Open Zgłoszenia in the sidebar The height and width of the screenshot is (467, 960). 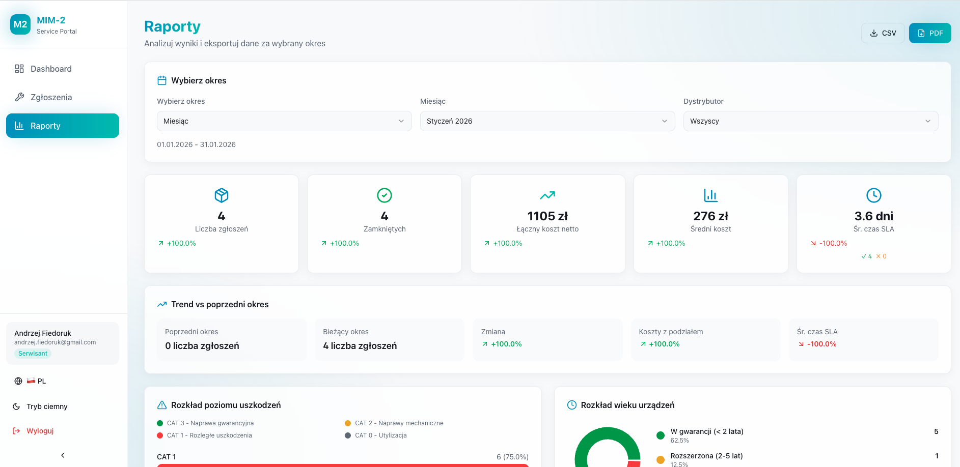[x=51, y=97]
